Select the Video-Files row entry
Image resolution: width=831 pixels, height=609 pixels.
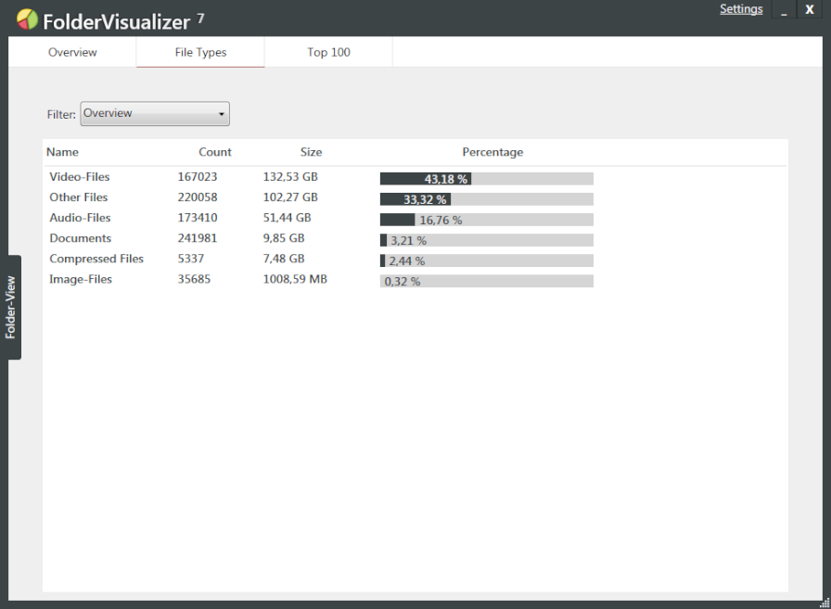point(79,176)
